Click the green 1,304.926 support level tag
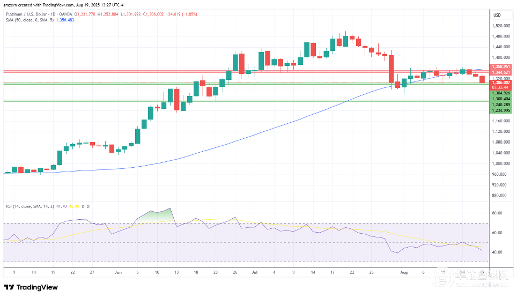The image size is (517, 298). click(500, 93)
